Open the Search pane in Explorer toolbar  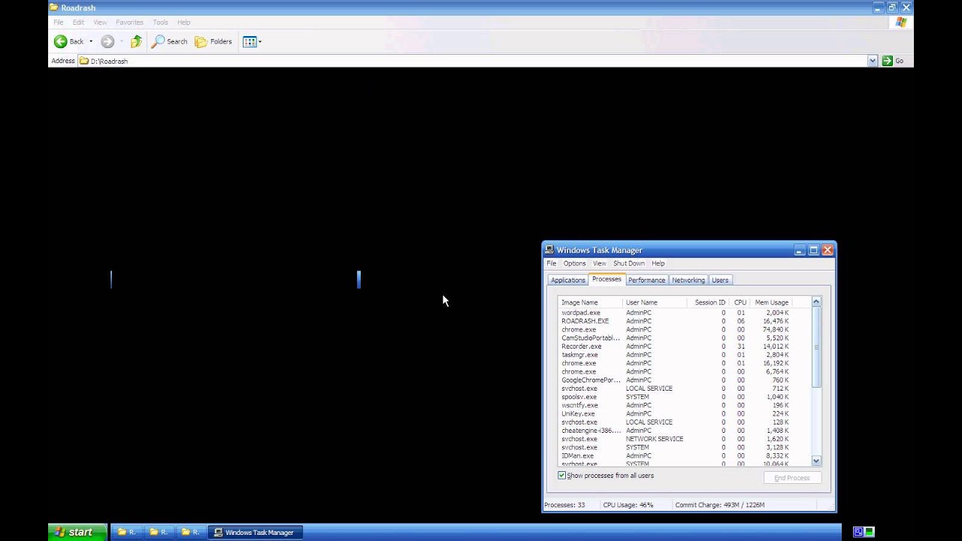(x=169, y=41)
